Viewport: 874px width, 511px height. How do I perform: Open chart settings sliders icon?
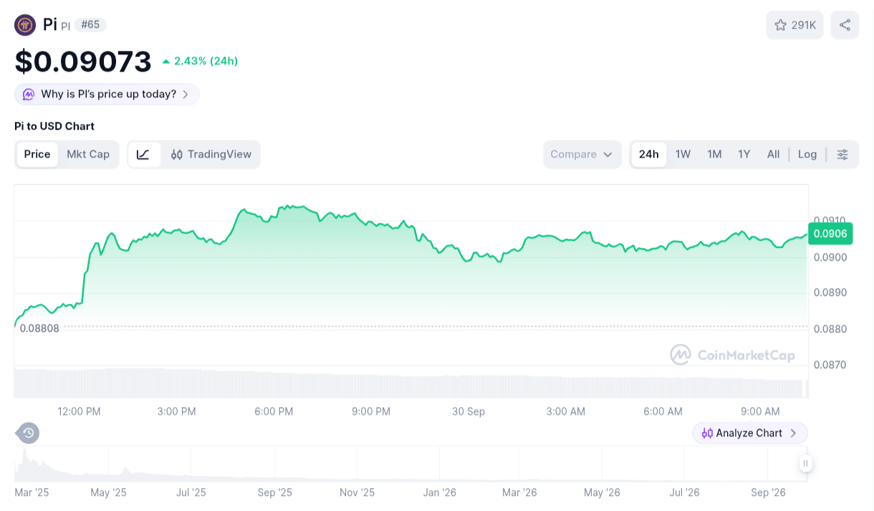842,154
